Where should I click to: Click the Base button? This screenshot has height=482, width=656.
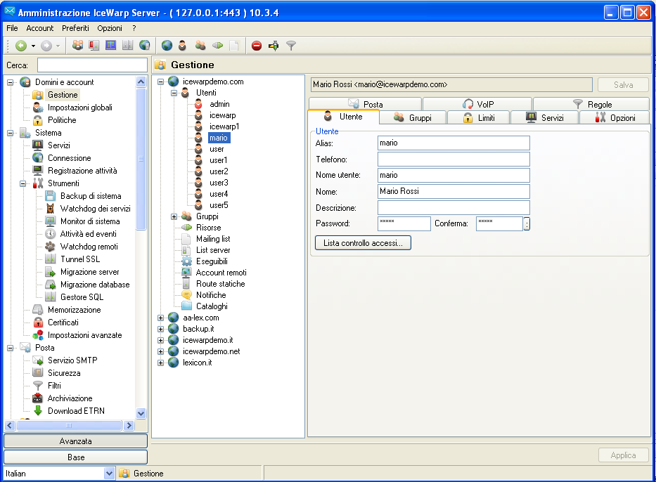click(x=75, y=457)
